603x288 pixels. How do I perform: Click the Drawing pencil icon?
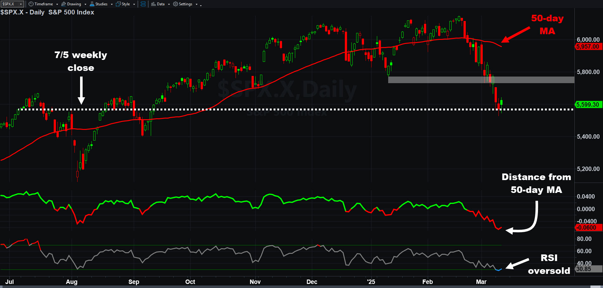pos(64,4)
